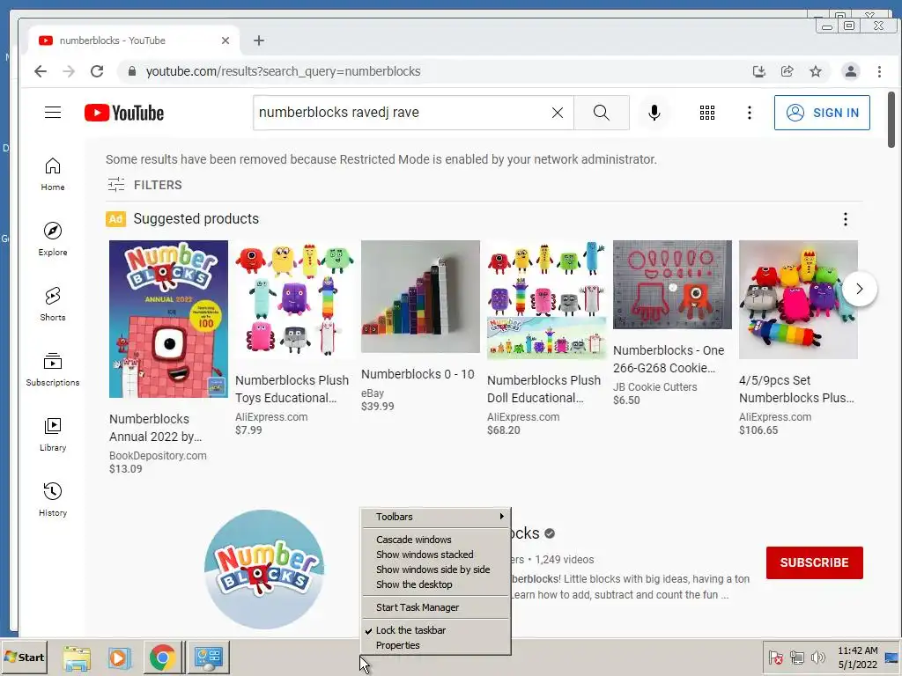The width and height of the screenshot is (902, 676).
Task: Open Action Center flag in tray
Action: [x=775, y=657]
